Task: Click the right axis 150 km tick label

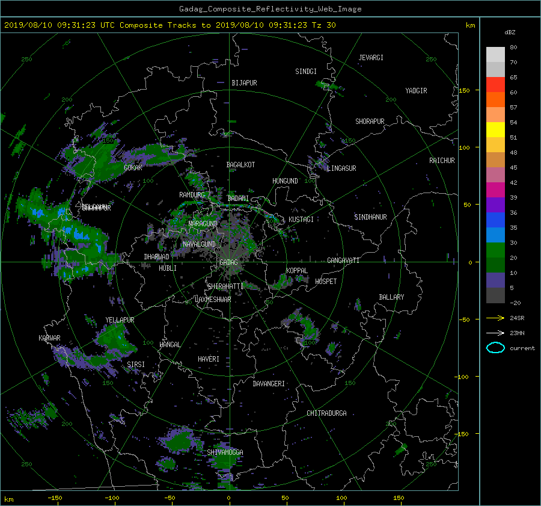Action: 465,90
